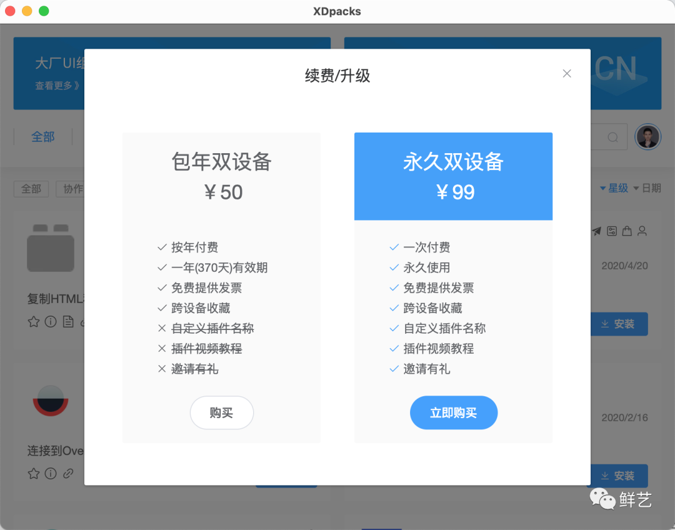This screenshot has width=675, height=530.
Task: Click the 立即购买 button
Action: [453, 412]
